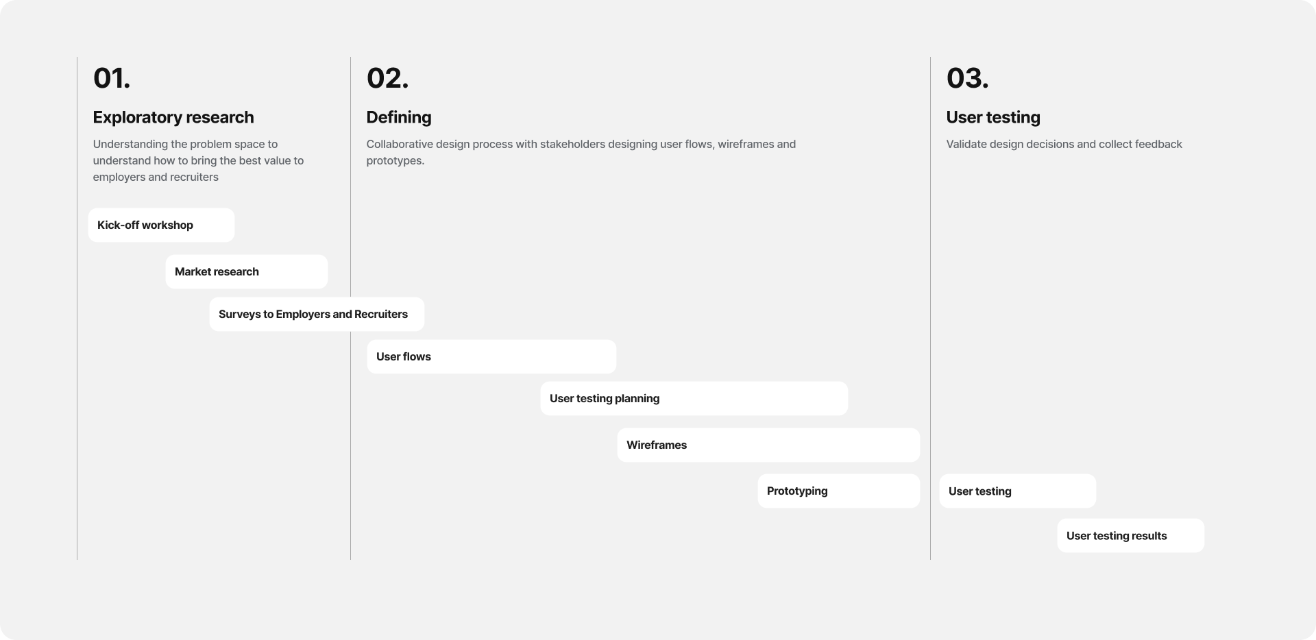Click the Prototyping card
1316x640 pixels.
(839, 491)
